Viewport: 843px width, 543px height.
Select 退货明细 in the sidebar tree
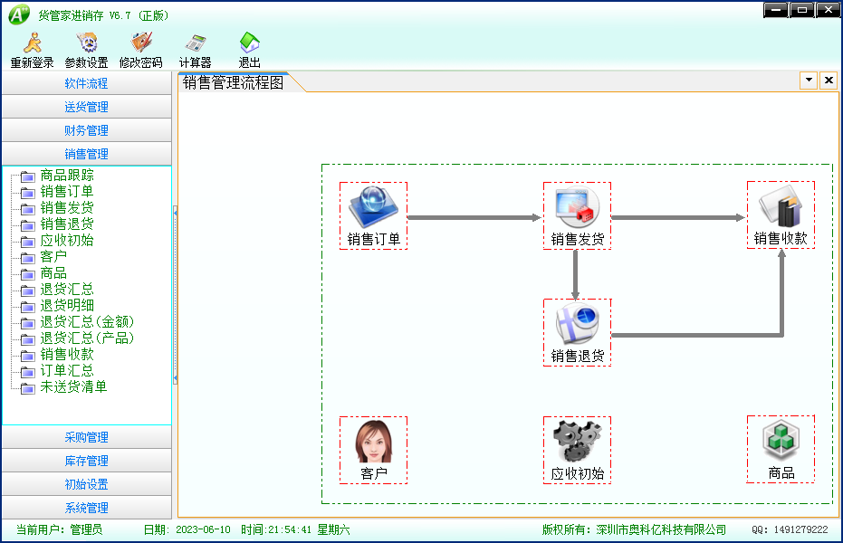pos(67,306)
